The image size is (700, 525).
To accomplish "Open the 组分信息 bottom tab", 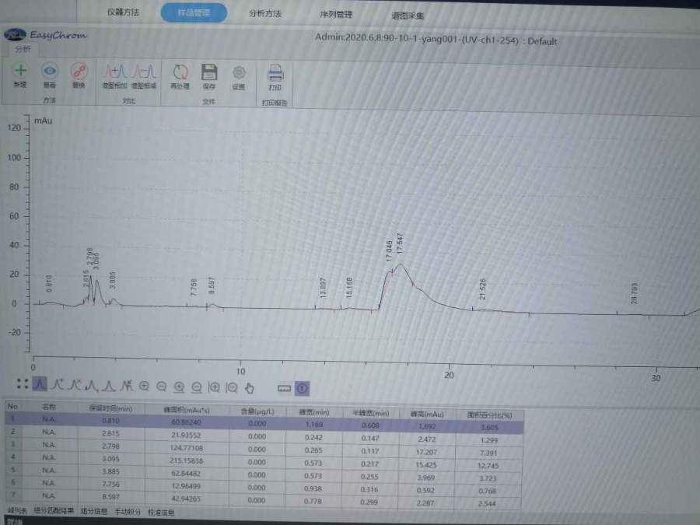I will tap(94, 511).
